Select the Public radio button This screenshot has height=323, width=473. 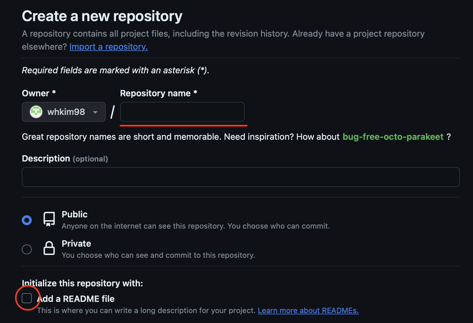pos(27,220)
